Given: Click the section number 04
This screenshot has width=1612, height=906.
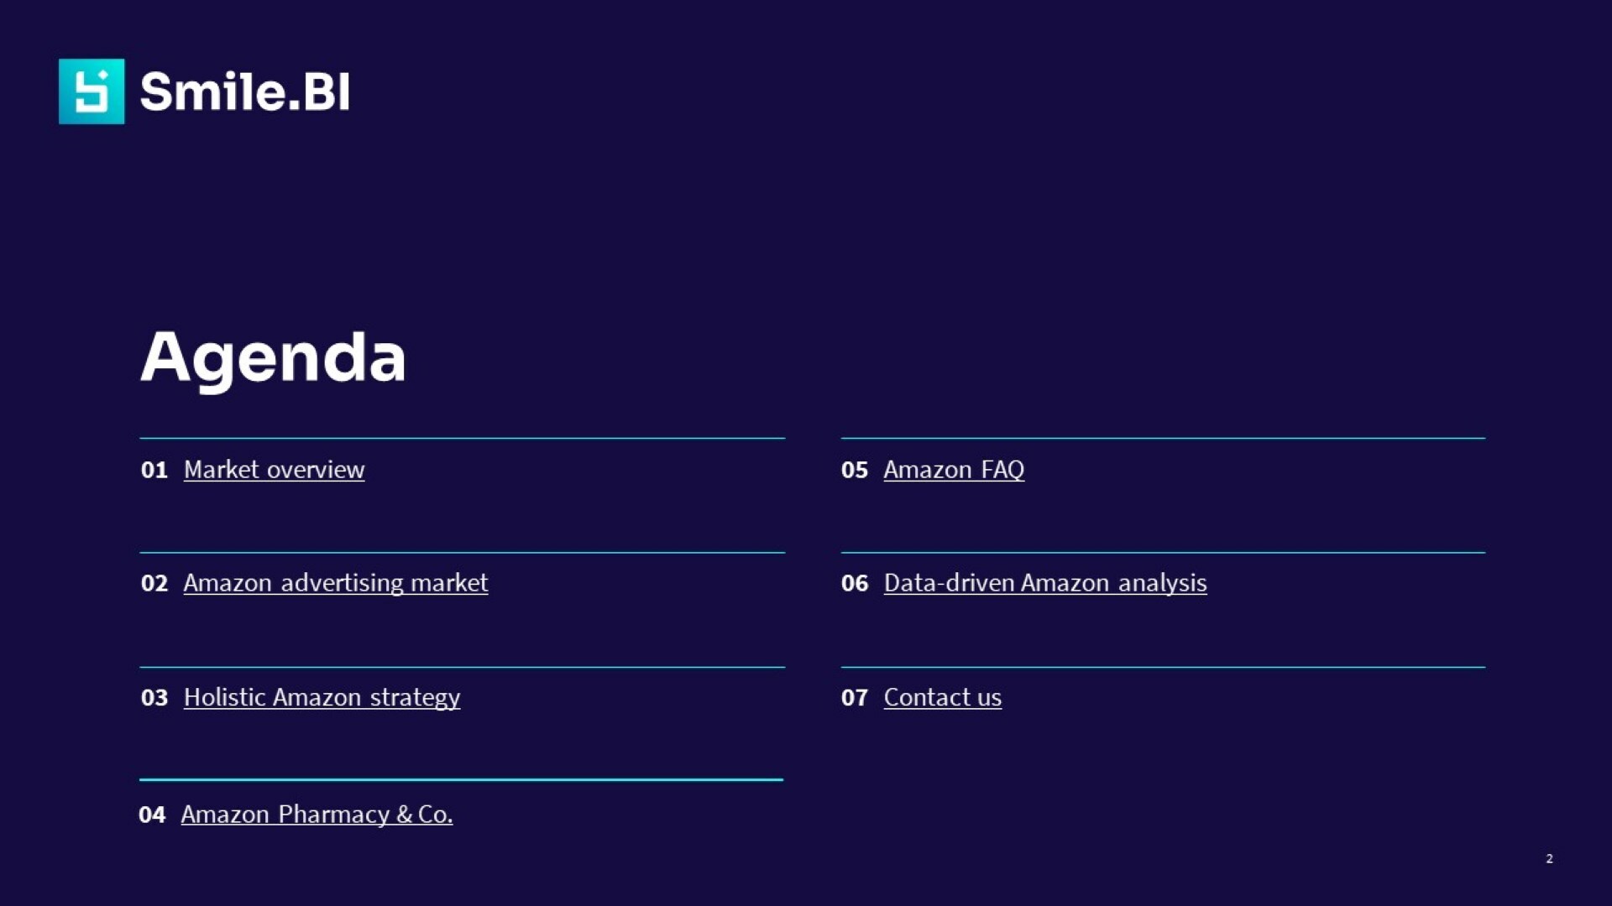Looking at the screenshot, I should (152, 815).
